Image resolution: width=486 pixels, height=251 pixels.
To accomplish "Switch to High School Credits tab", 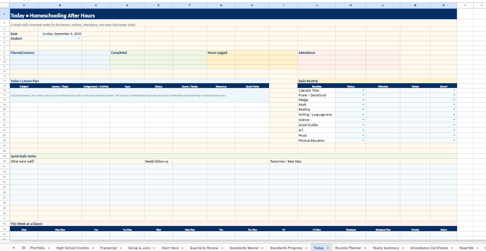I will [72, 248].
